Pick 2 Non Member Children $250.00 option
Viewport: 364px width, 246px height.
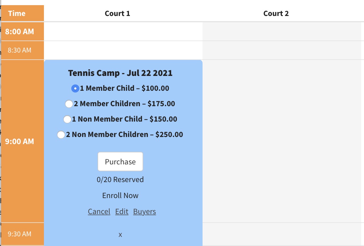(61, 135)
